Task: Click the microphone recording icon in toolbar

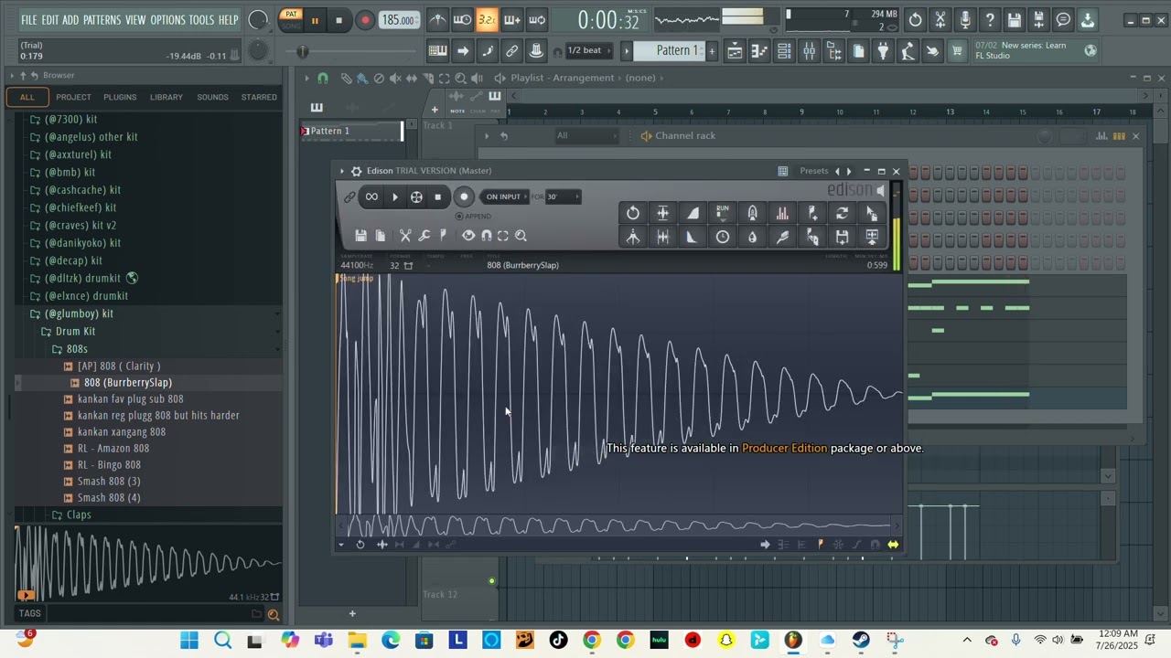Action: 965,19
